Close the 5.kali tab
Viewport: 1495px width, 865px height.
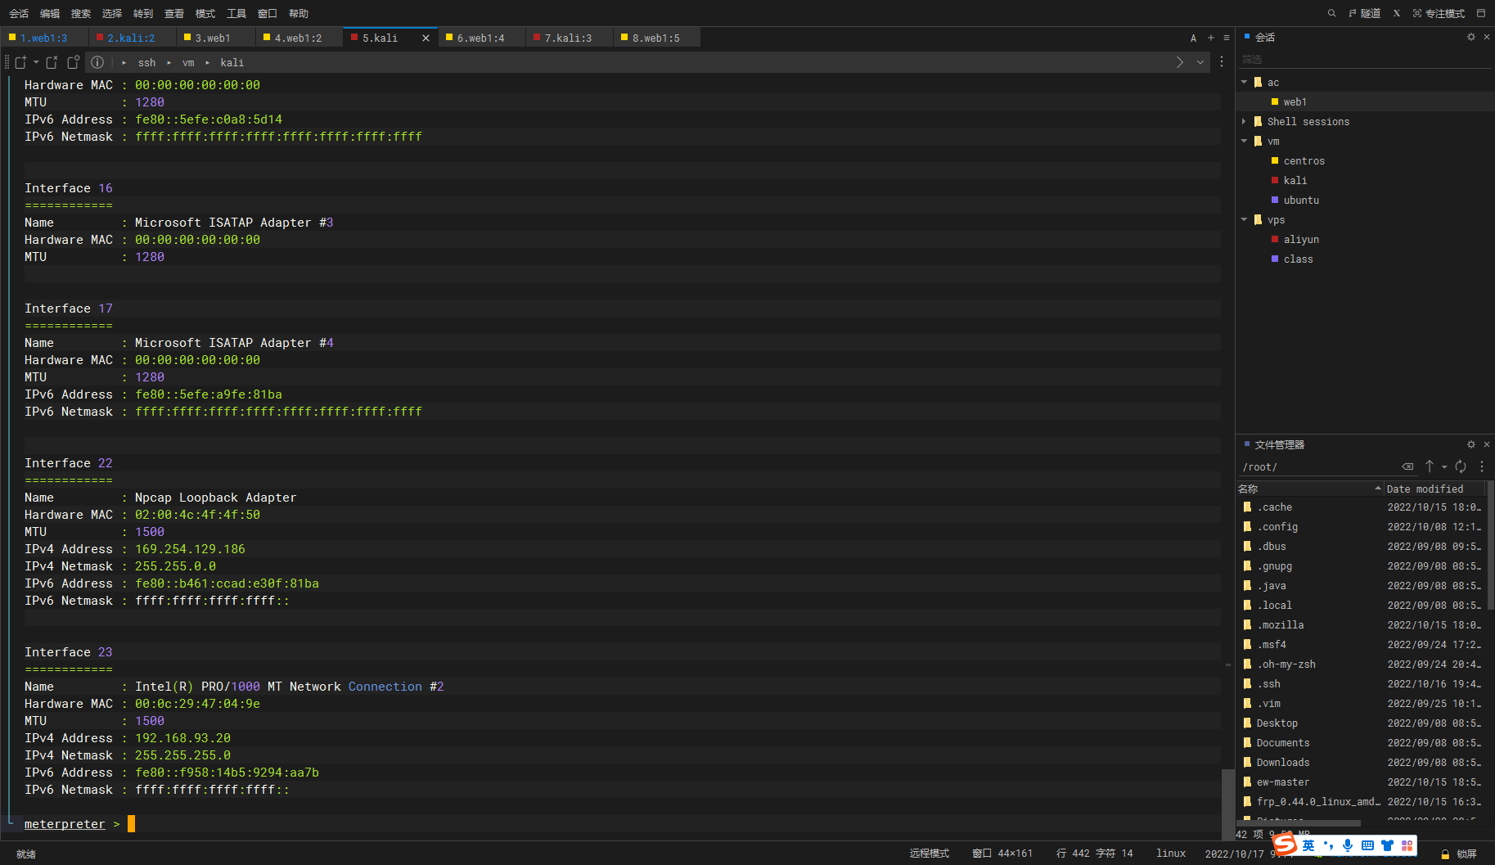tap(426, 38)
